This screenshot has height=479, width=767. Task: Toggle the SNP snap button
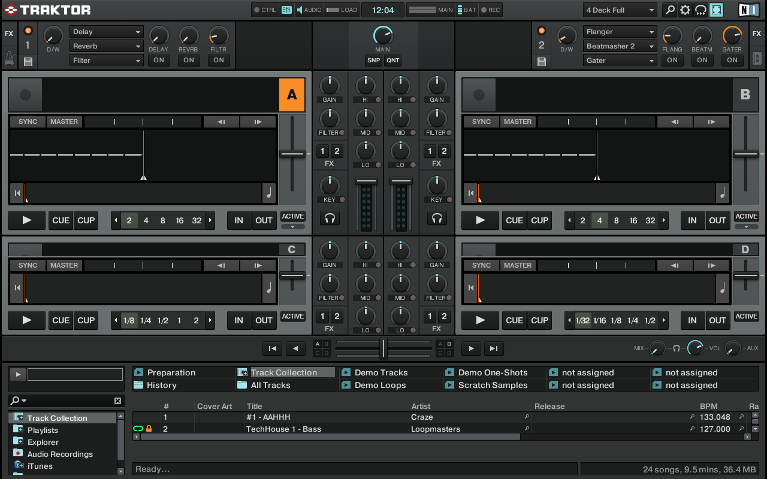tap(374, 60)
